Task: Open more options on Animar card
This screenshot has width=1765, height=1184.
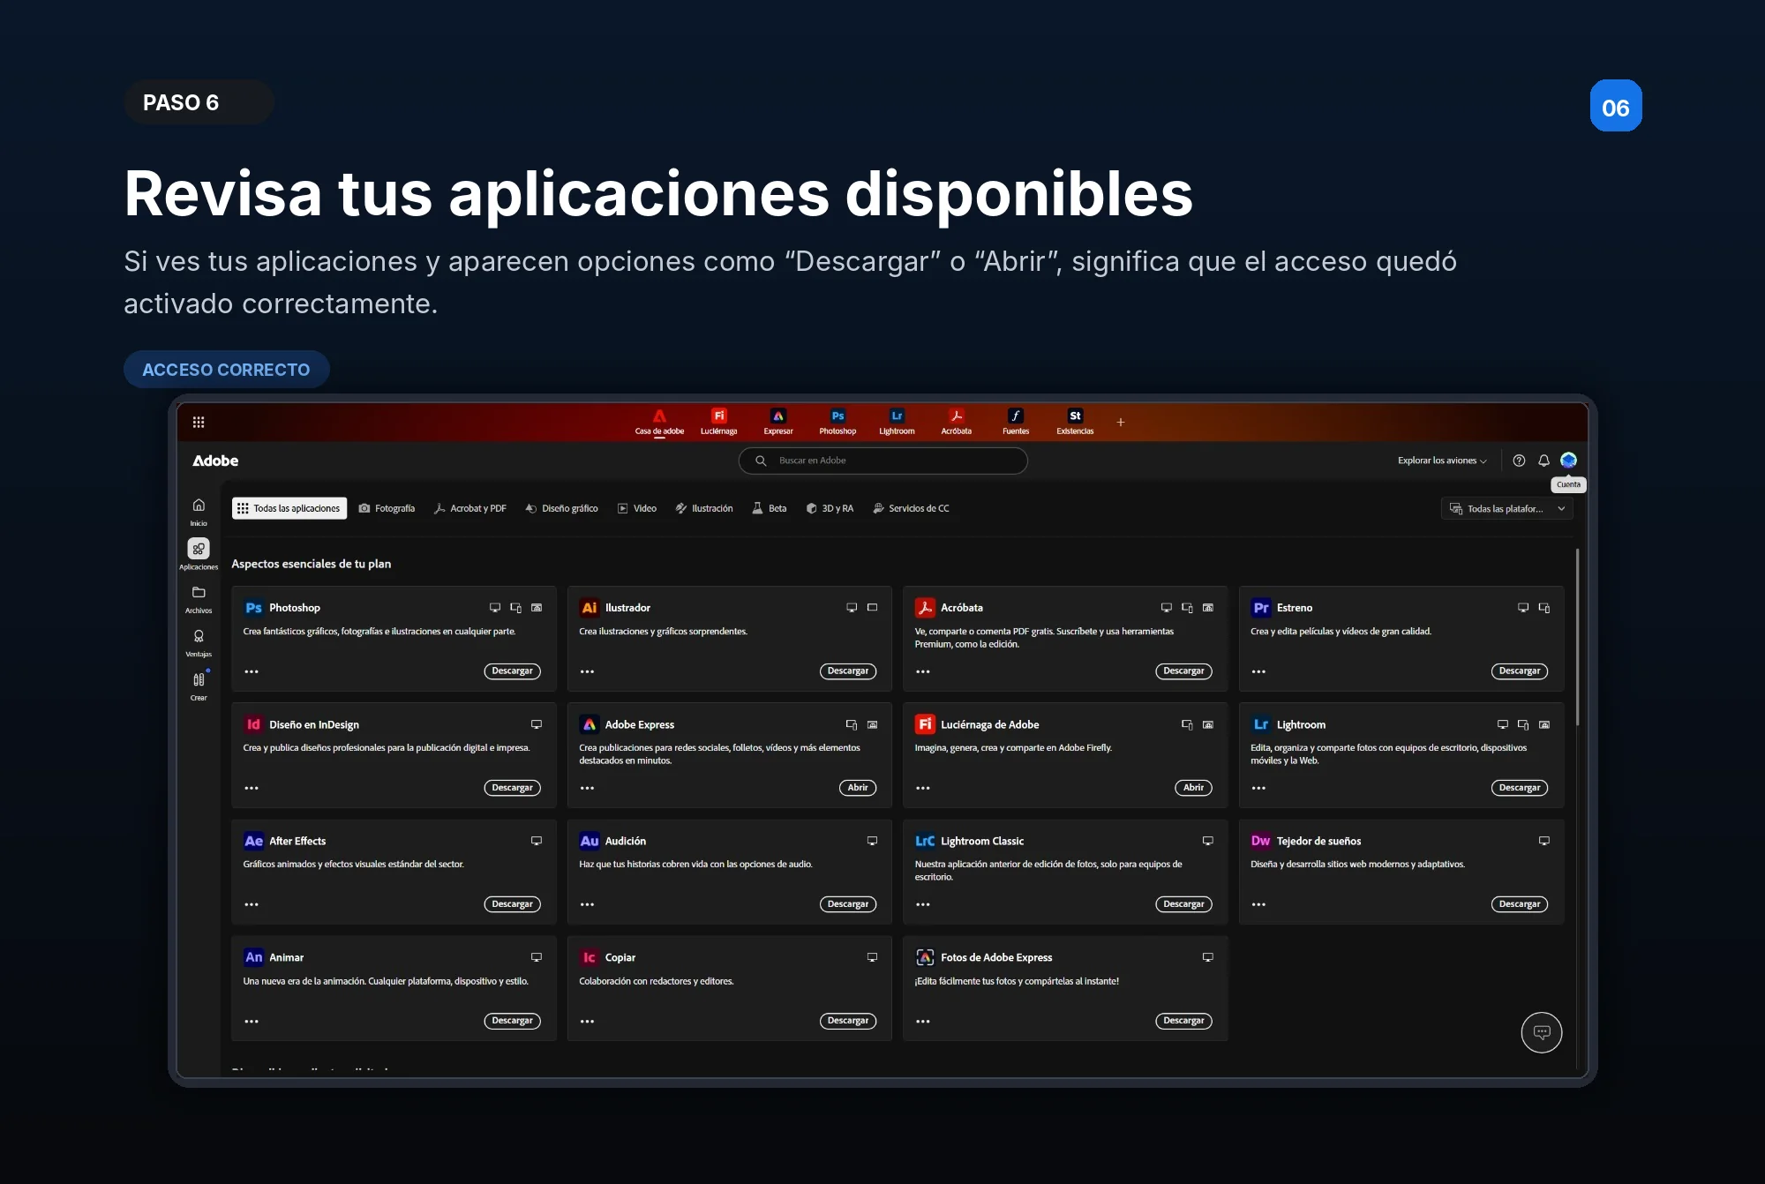Action: [x=252, y=1021]
